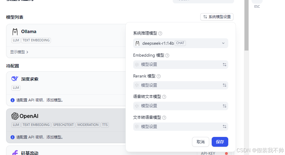Image resolution: width=285 pixels, height=155 pixels.
Task: Click placeholder icon in 文本转语音模型 field
Action: (x=137, y=127)
